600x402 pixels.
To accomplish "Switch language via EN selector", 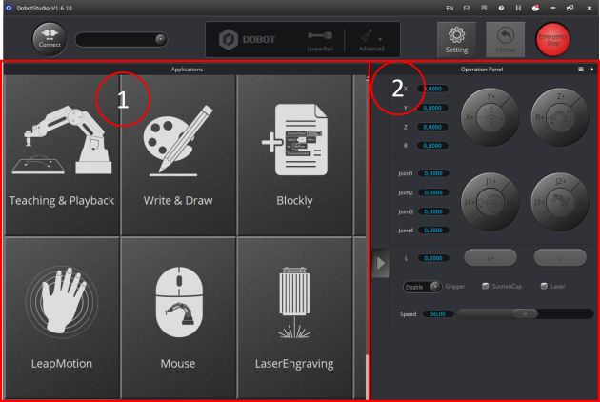I will tap(450, 8).
